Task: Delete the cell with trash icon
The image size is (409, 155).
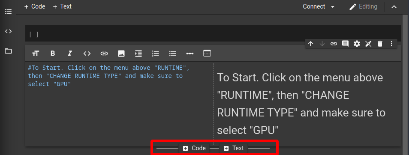Action: (x=380, y=44)
